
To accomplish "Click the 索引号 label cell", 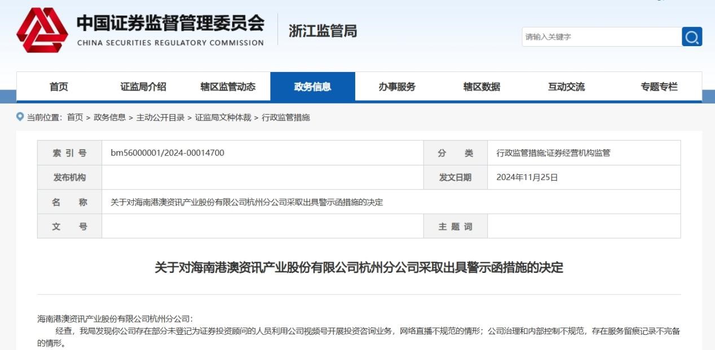I will [70, 152].
